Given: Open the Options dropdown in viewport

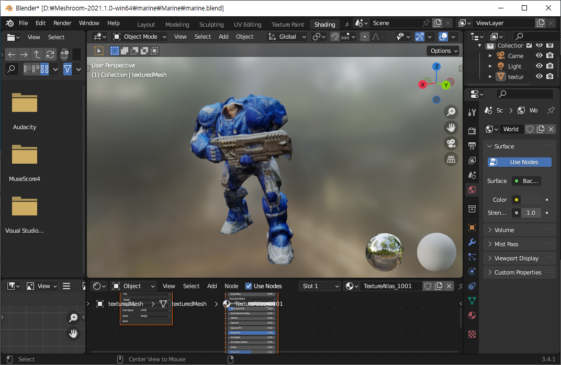Looking at the screenshot, I should [444, 51].
